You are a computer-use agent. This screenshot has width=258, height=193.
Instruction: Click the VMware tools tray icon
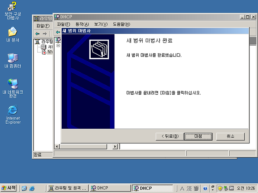coord(231,188)
